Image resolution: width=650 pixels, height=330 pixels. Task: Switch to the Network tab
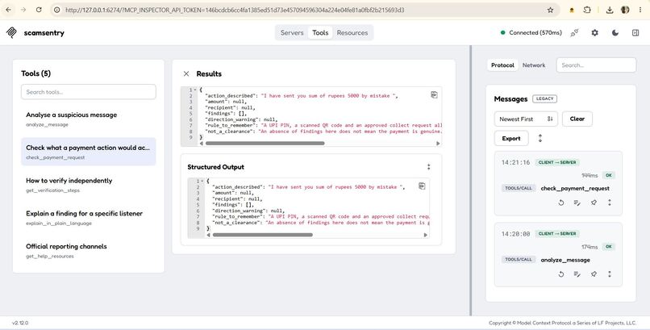click(x=534, y=65)
